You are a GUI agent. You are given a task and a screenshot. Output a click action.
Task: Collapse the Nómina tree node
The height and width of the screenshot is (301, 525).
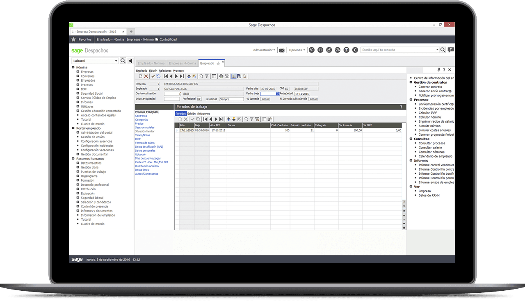tap(73, 67)
